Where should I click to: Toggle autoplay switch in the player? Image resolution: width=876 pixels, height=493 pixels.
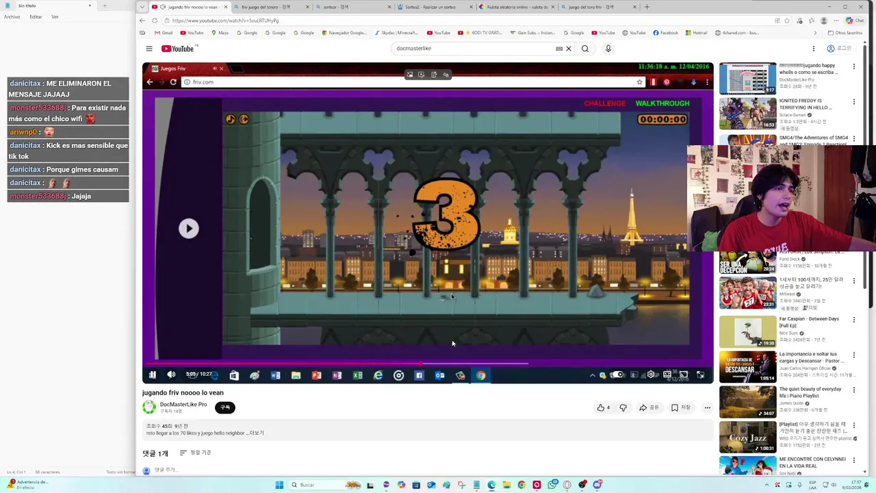(x=617, y=375)
